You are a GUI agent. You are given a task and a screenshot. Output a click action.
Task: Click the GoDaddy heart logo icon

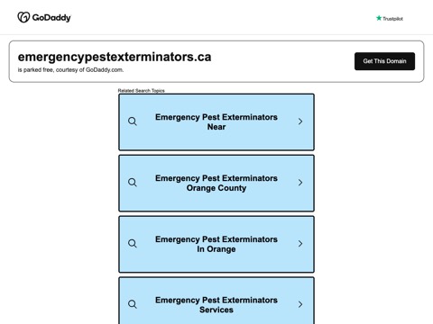23,17
